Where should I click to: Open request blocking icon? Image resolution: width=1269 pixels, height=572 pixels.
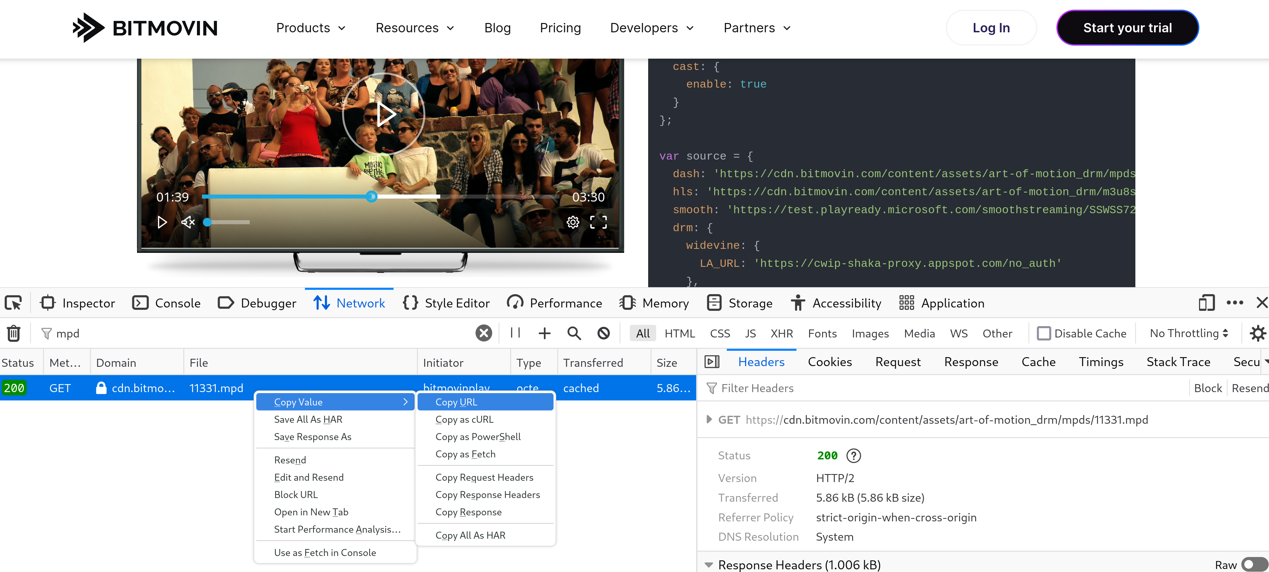[604, 333]
